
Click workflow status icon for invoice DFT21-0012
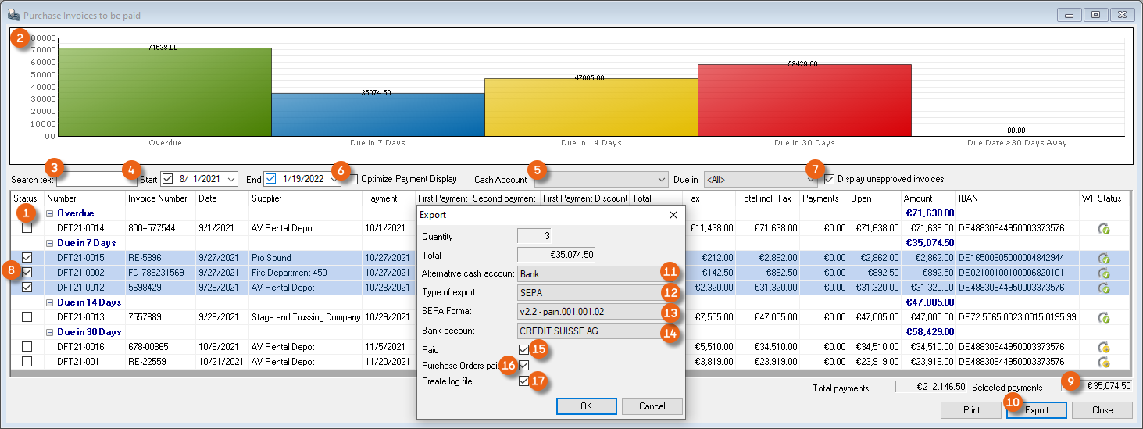click(1104, 288)
